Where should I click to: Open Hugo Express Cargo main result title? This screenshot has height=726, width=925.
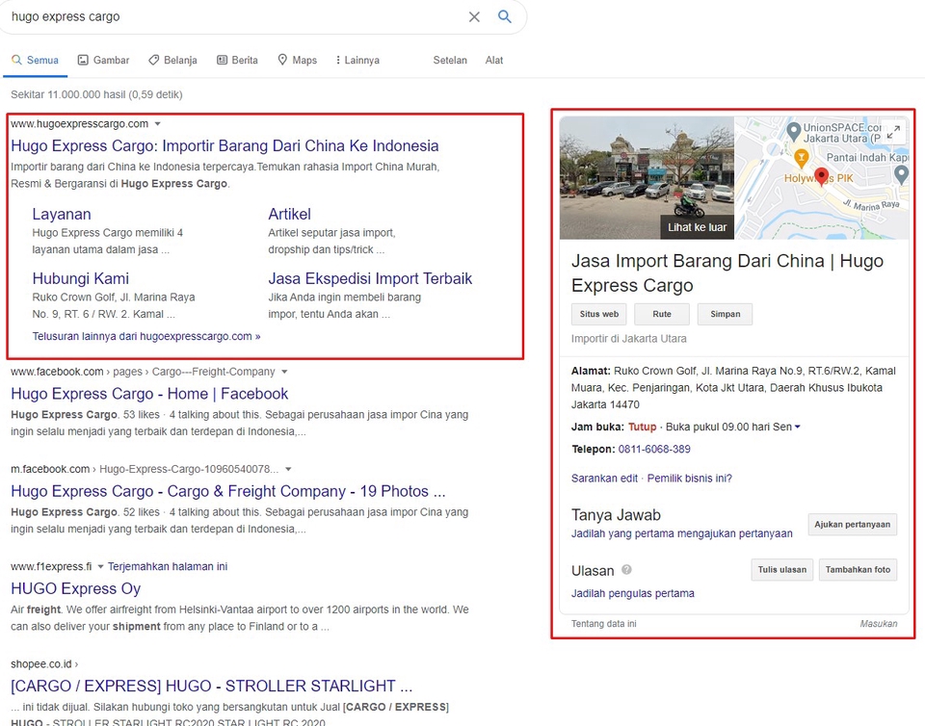point(225,146)
